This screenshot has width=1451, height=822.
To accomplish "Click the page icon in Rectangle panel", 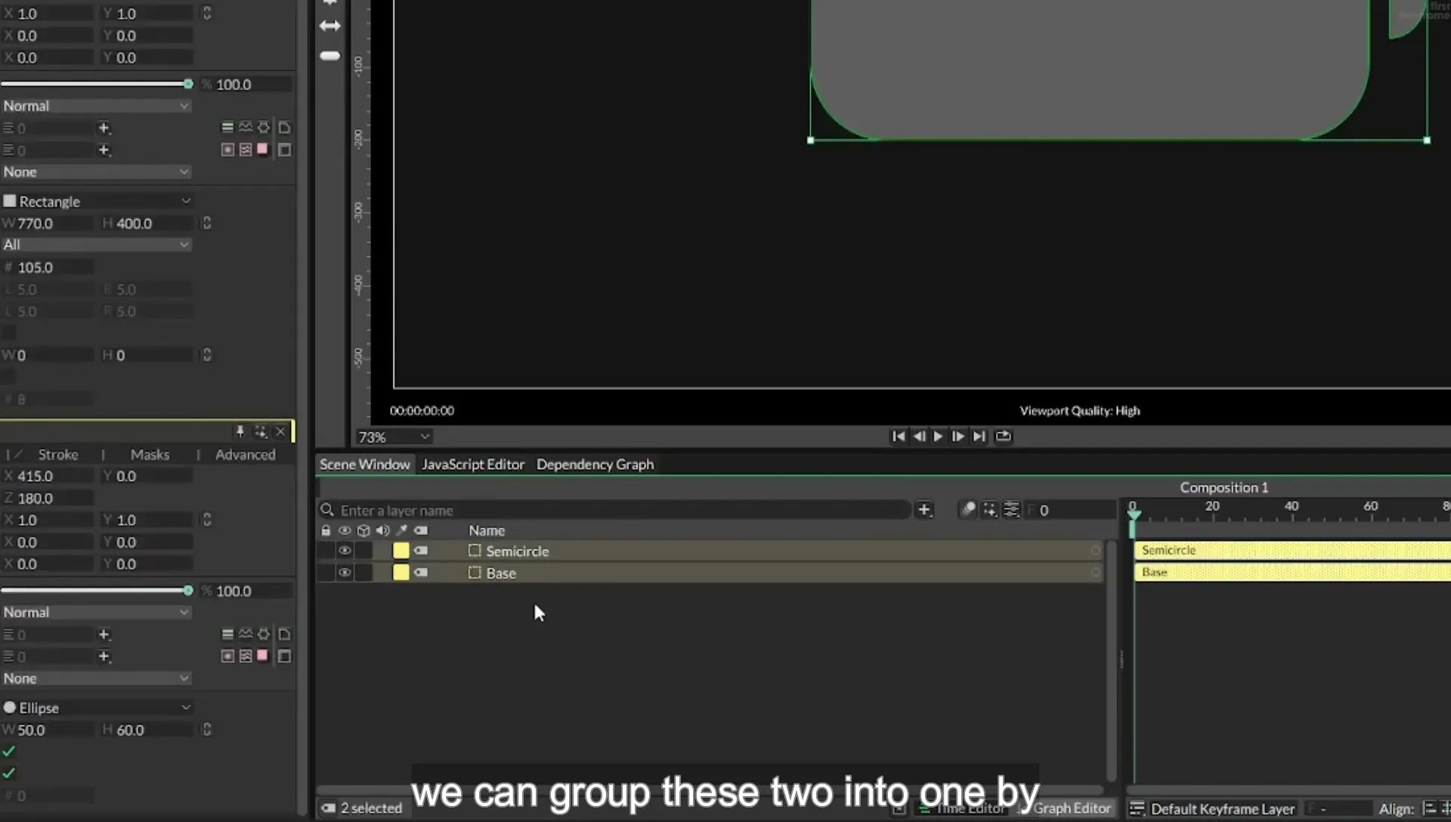I will click(285, 128).
